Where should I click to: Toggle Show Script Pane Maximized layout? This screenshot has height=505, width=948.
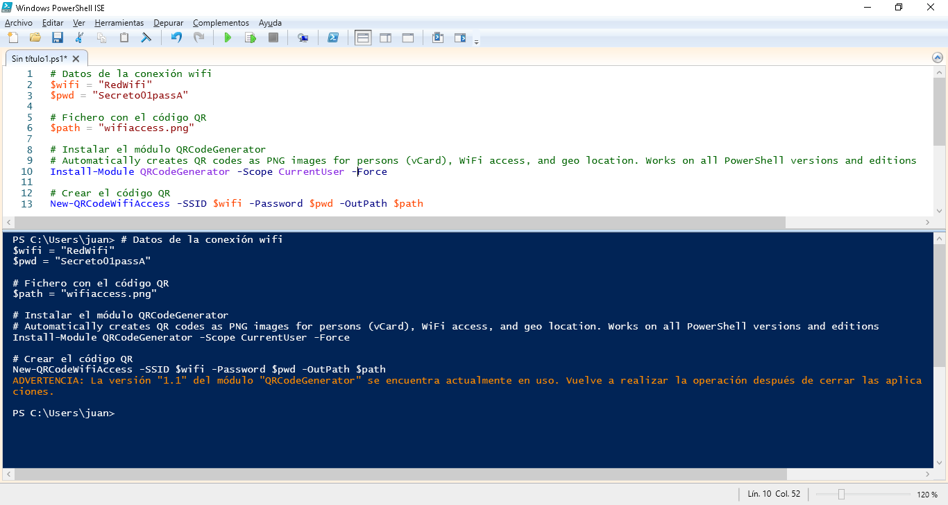point(408,38)
